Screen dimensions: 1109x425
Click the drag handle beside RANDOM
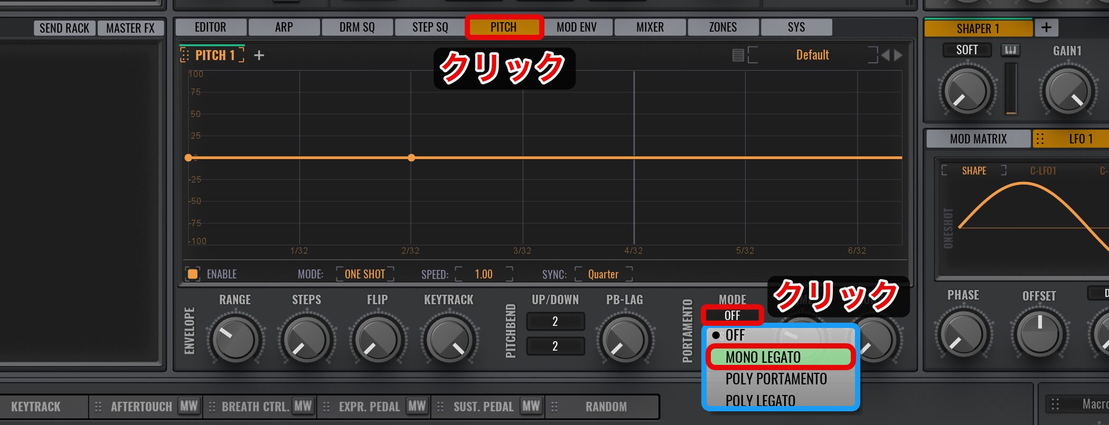[554, 407]
